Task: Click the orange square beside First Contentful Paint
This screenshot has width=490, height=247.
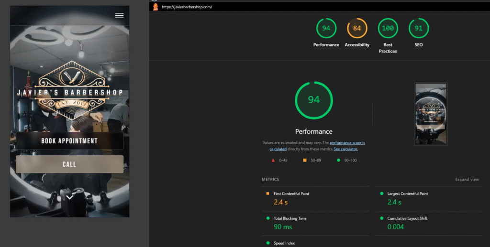Action: click(x=267, y=193)
